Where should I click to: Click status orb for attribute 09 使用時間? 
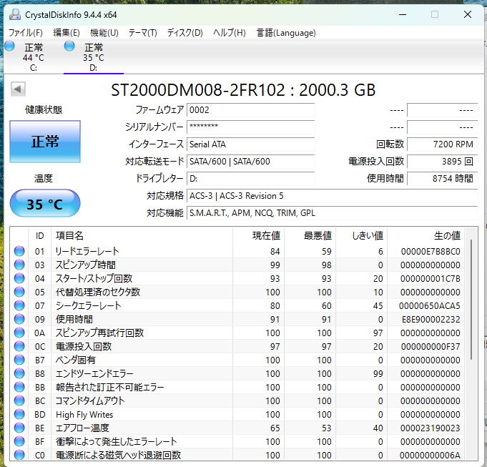click(19, 319)
